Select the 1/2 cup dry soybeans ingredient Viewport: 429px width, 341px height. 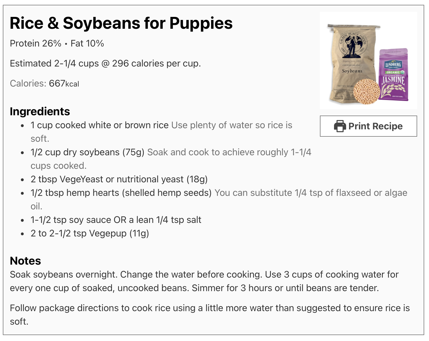pos(87,152)
